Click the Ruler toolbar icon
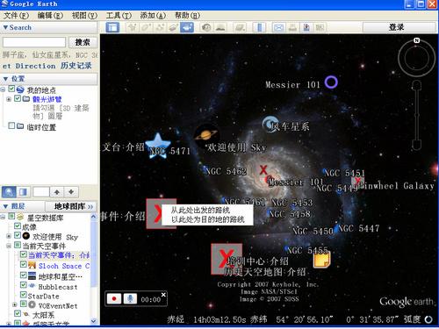The image size is (439, 329). point(259,27)
